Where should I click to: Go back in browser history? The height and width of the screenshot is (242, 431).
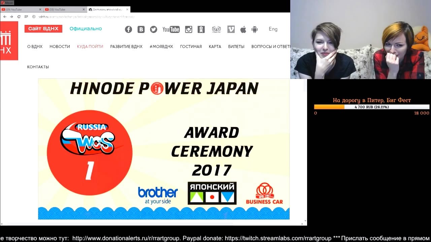[x=5, y=16]
